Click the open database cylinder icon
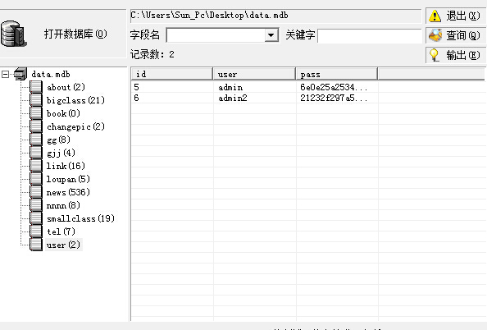This screenshot has height=330, width=487. point(13,34)
